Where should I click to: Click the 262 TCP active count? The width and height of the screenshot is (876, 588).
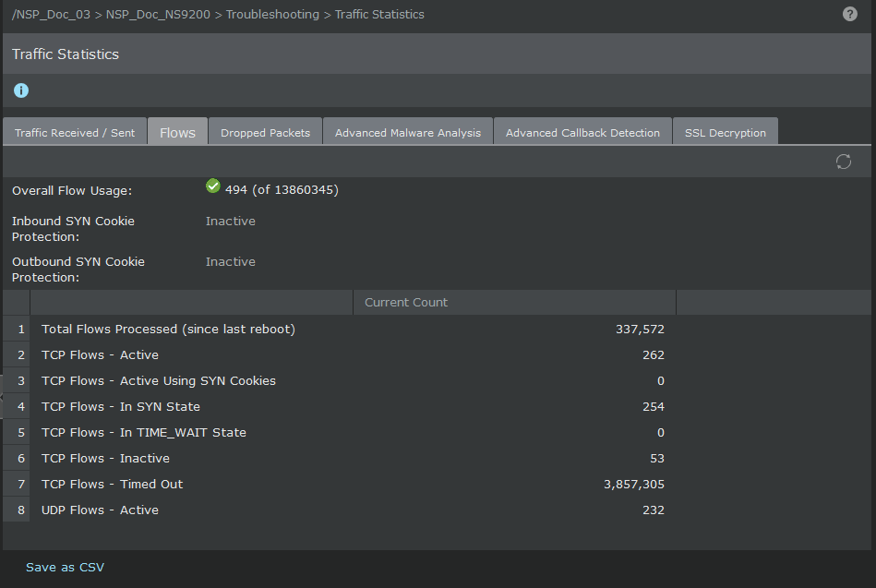(x=654, y=355)
